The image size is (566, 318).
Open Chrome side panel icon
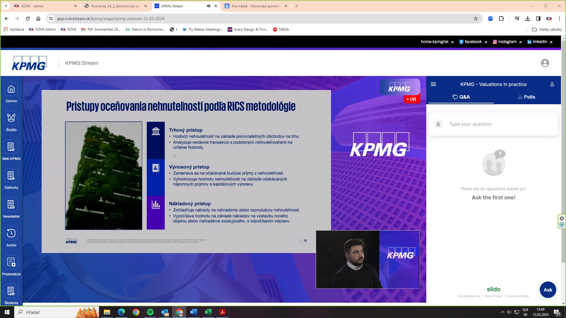point(538,19)
